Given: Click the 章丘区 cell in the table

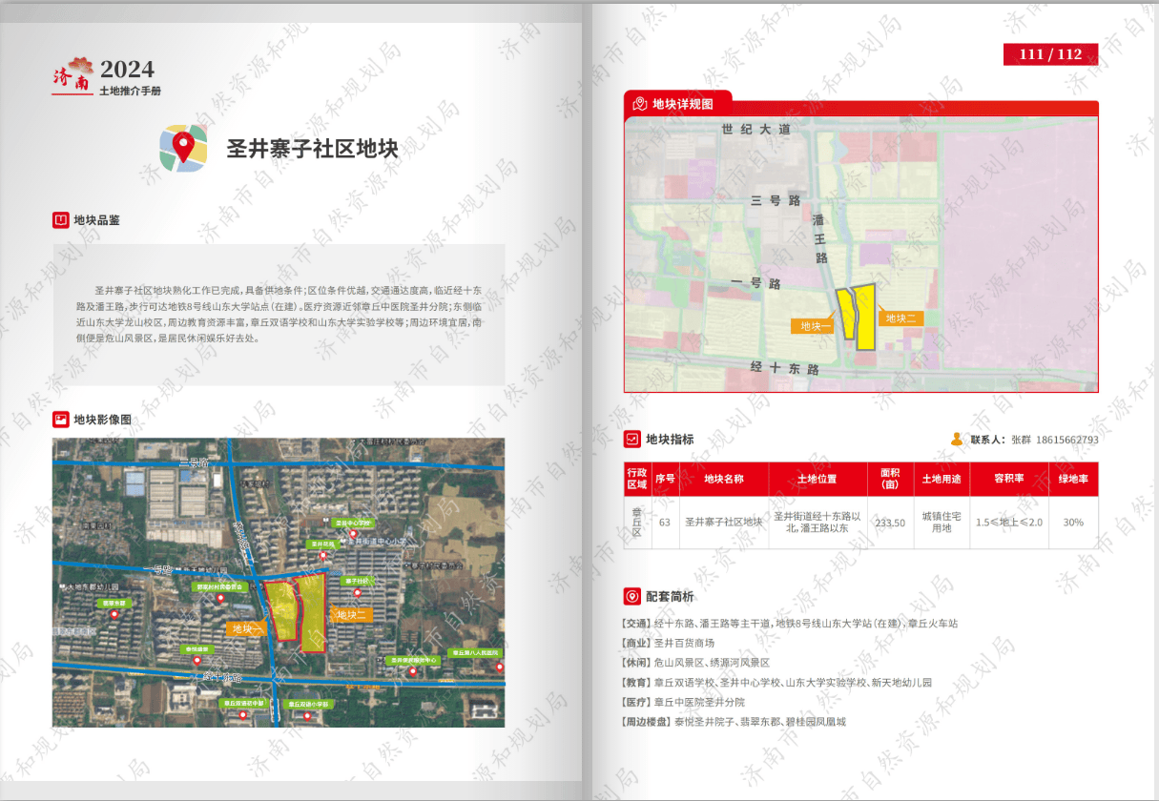Looking at the screenshot, I should click(637, 523).
